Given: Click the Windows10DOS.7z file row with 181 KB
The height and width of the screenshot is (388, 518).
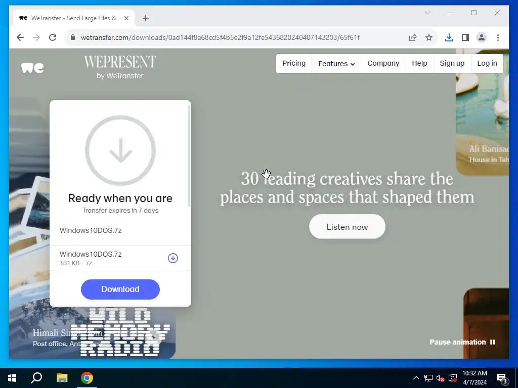Looking at the screenshot, I should pyautogui.click(x=120, y=258).
